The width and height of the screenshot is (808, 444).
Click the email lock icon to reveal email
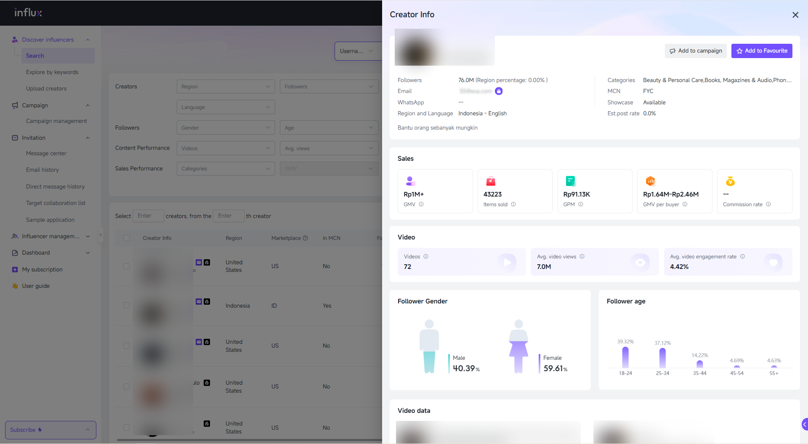(499, 91)
